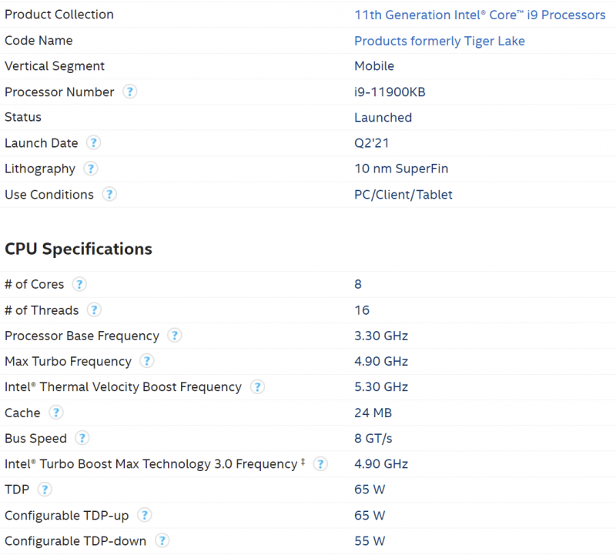Click the help icon for # of Cores
The width and height of the screenshot is (616, 555).
coord(79,284)
